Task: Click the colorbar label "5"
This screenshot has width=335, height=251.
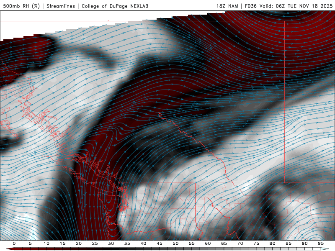Action: tap(30, 243)
